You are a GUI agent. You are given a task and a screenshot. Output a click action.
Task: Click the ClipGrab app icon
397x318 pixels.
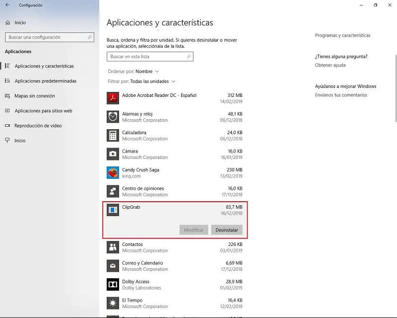pyautogui.click(x=113, y=210)
